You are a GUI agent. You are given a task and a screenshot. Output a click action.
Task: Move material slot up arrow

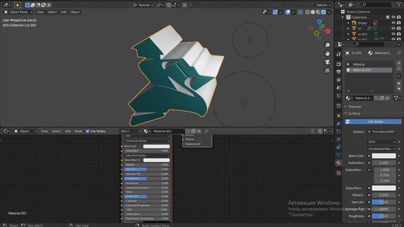398,83
